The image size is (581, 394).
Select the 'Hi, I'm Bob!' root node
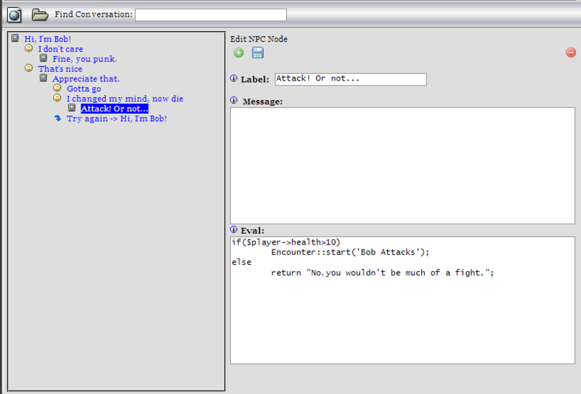pos(47,39)
